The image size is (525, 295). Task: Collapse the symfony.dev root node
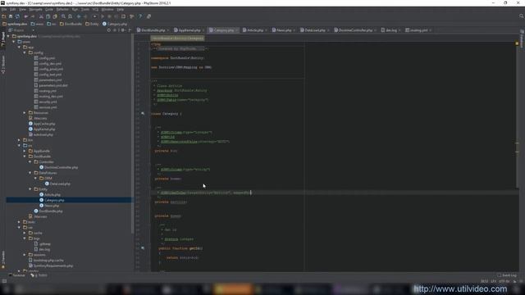8,36
